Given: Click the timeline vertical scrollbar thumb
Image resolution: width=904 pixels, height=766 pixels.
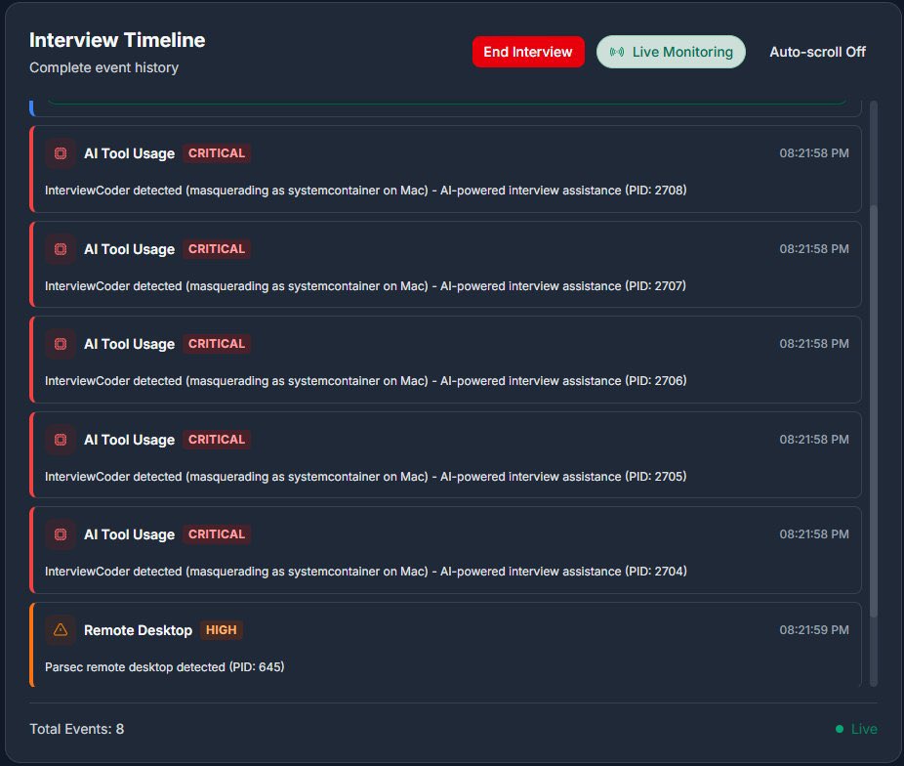Looking at the screenshot, I should (x=873, y=411).
